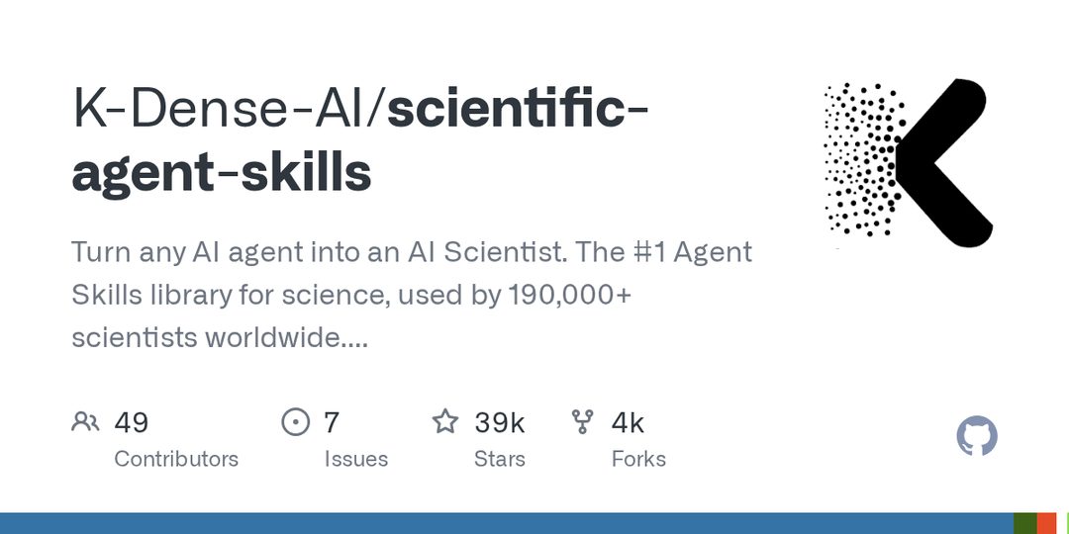Click the 39k stars count
The height and width of the screenshot is (534, 1069).
[500, 422]
